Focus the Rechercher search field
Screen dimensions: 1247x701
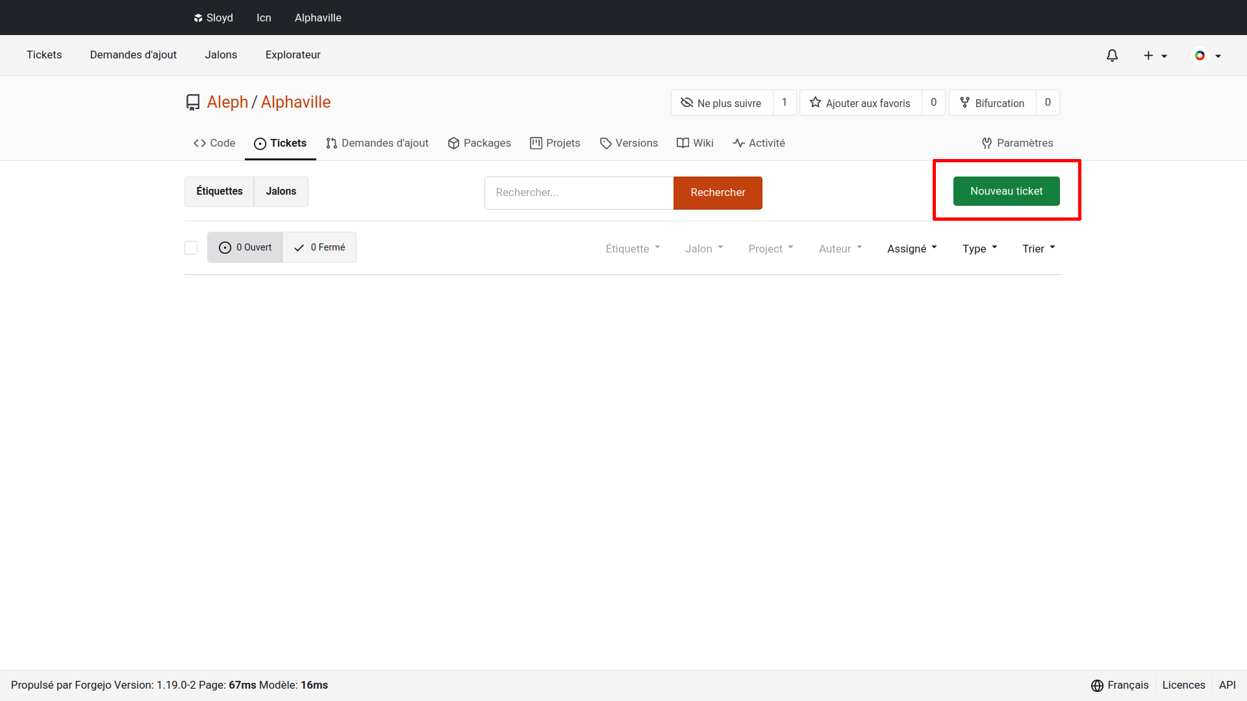click(578, 193)
